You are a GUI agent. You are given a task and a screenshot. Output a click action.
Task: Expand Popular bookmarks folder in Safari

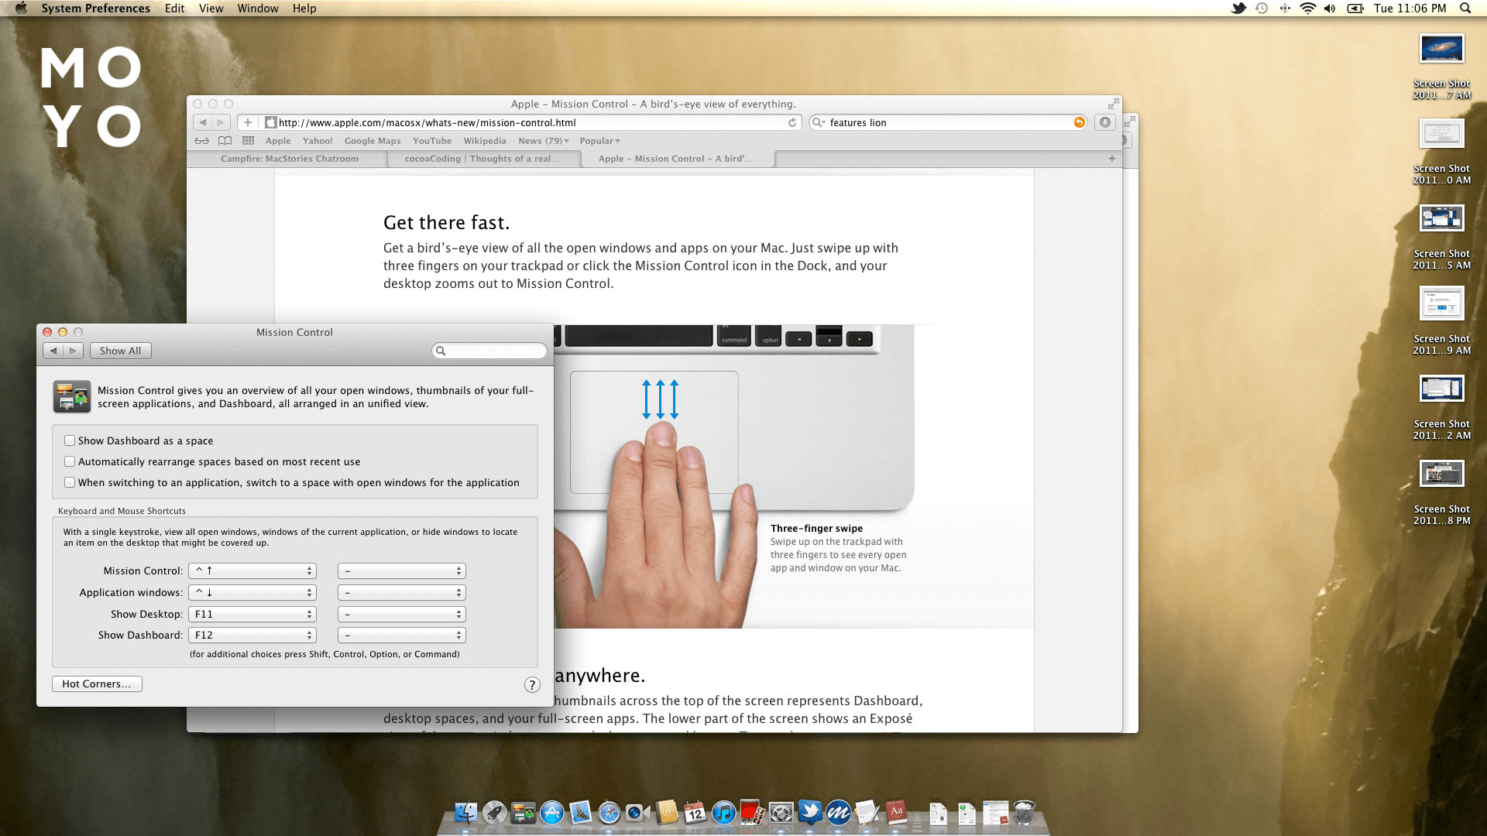pos(599,141)
